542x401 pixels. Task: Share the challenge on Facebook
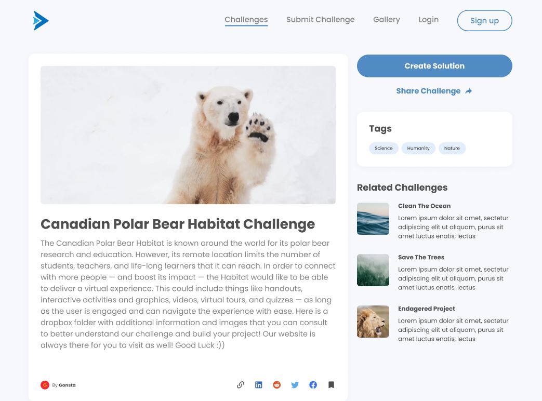(313, 385)
